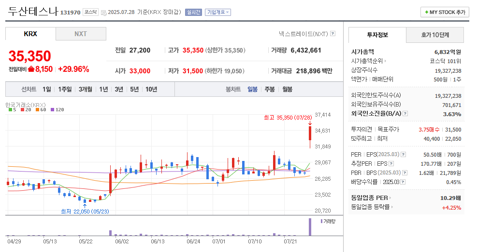Viewport: 477px width, 252px height.
Task: Choose the 월봉 candlestick chart
Action: 287,89
